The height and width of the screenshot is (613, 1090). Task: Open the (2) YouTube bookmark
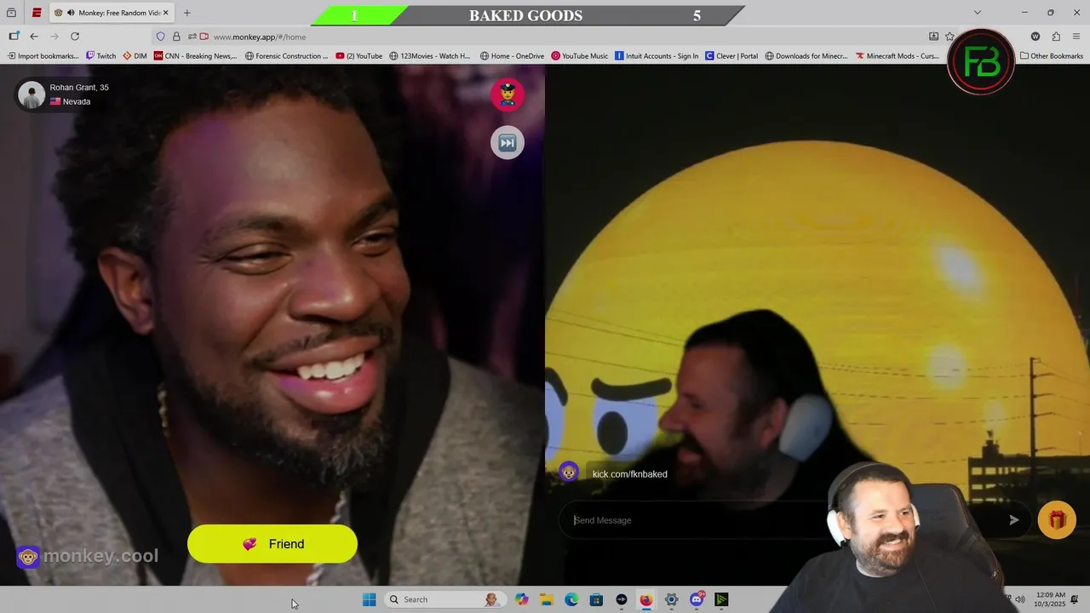(x=359, y=56)
